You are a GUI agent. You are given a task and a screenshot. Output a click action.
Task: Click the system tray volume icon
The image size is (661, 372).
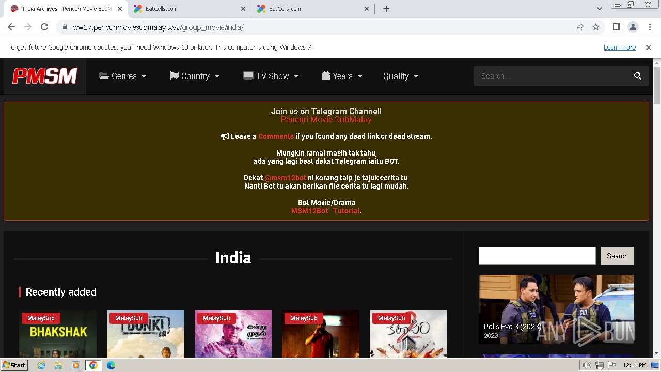tap(587, 365)
